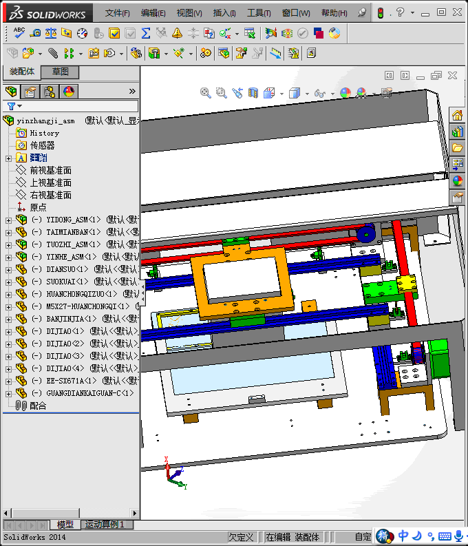
Task: Open the DisplayManager color sphere tab
Action: point(69,92)
